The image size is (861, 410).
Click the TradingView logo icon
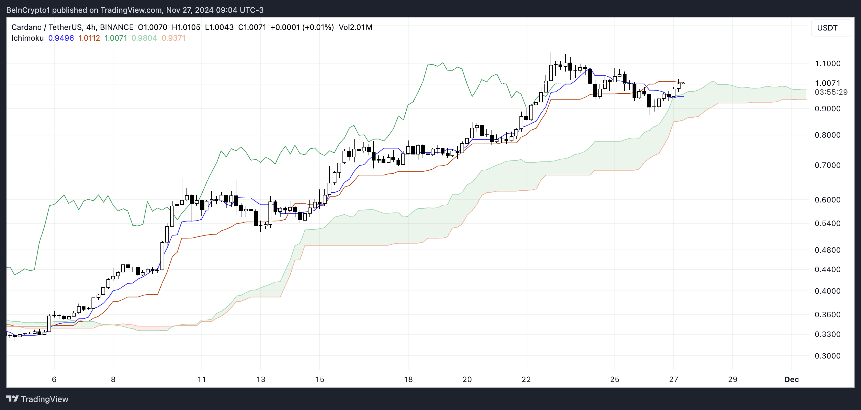point(12,399)
